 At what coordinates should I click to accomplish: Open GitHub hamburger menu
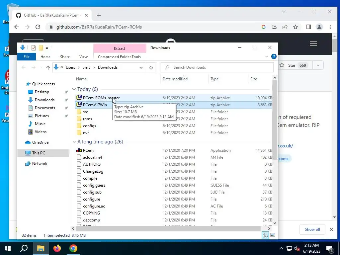click(313, 44)
